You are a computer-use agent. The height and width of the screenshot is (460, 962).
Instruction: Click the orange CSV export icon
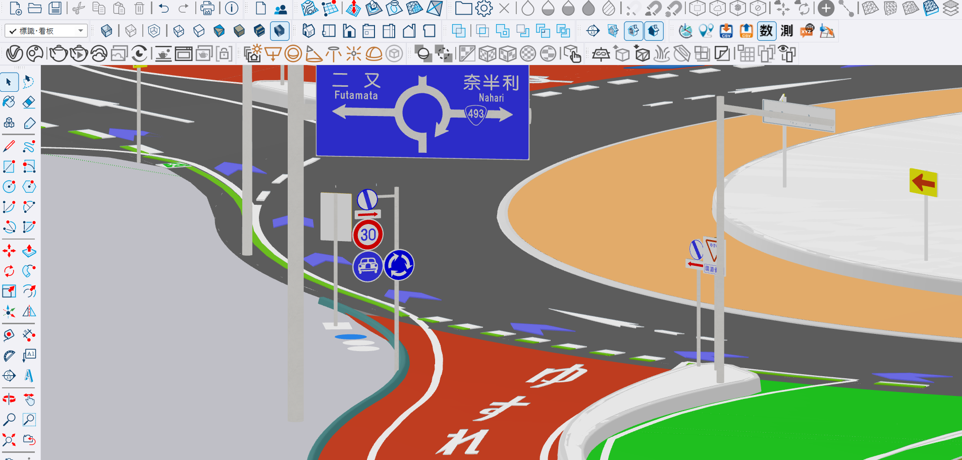(x=746, y=31)
